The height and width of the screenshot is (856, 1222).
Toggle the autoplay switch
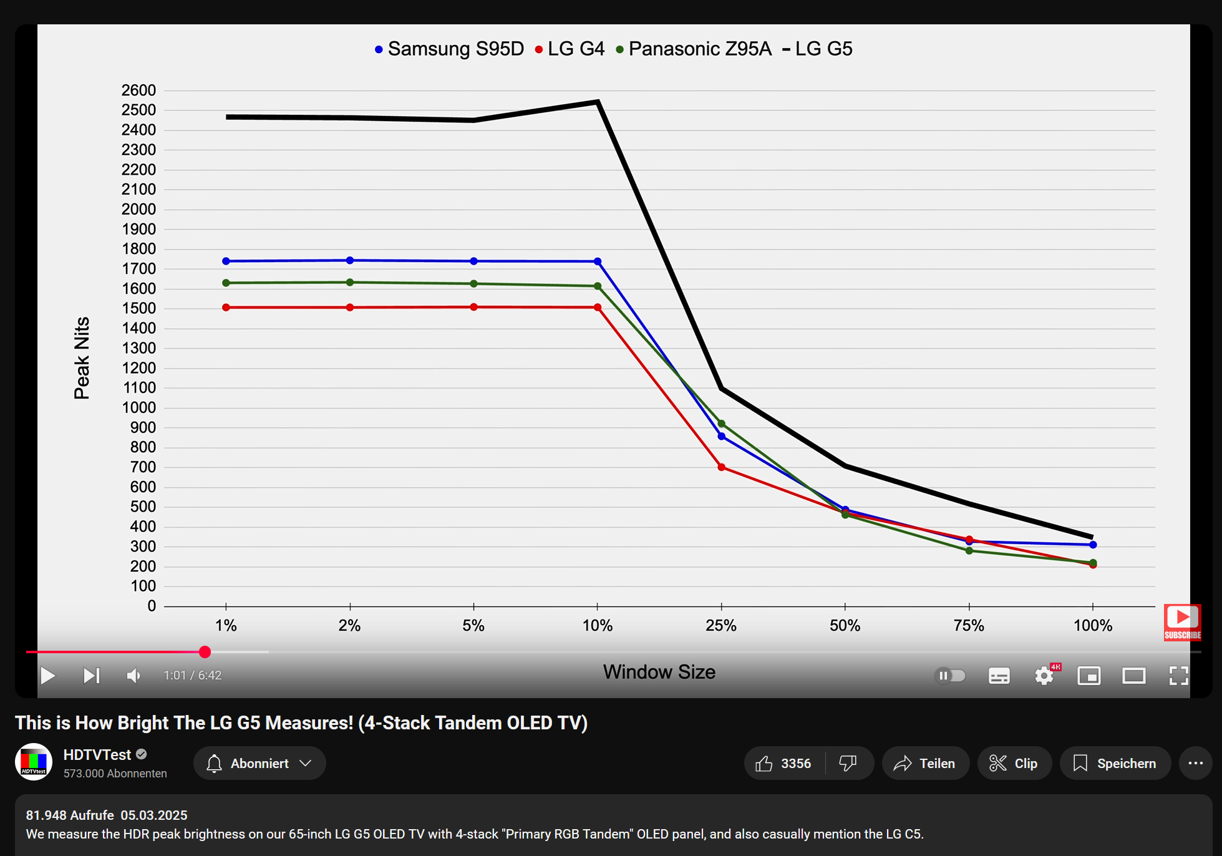[950, 676]
